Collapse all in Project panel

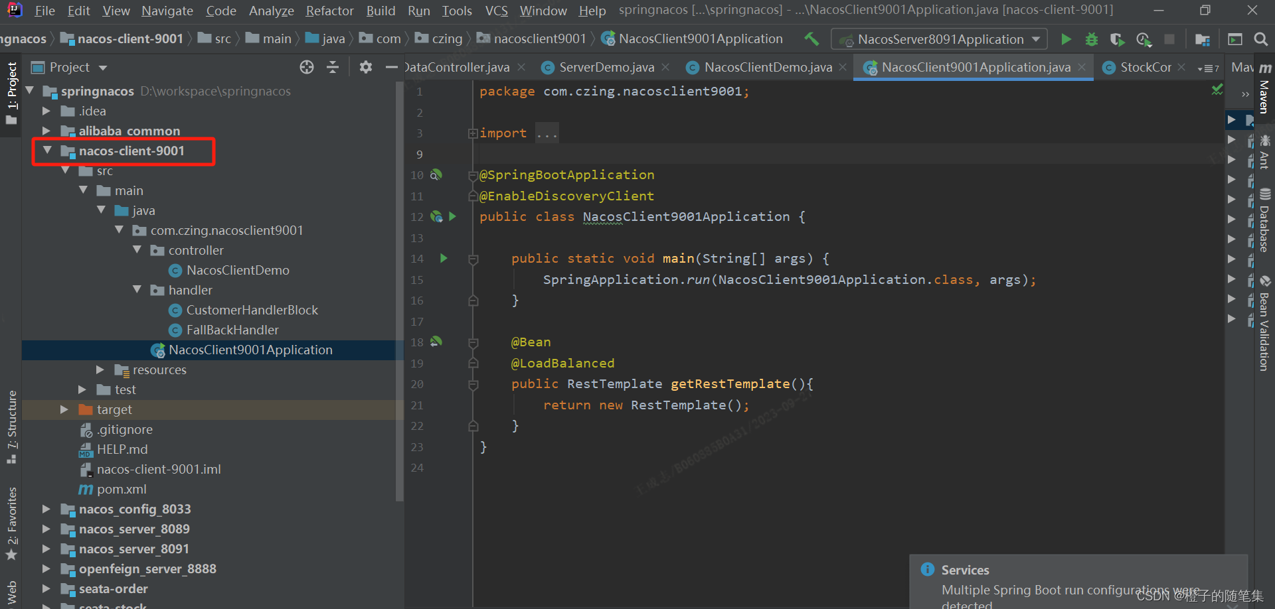(333, 67)
